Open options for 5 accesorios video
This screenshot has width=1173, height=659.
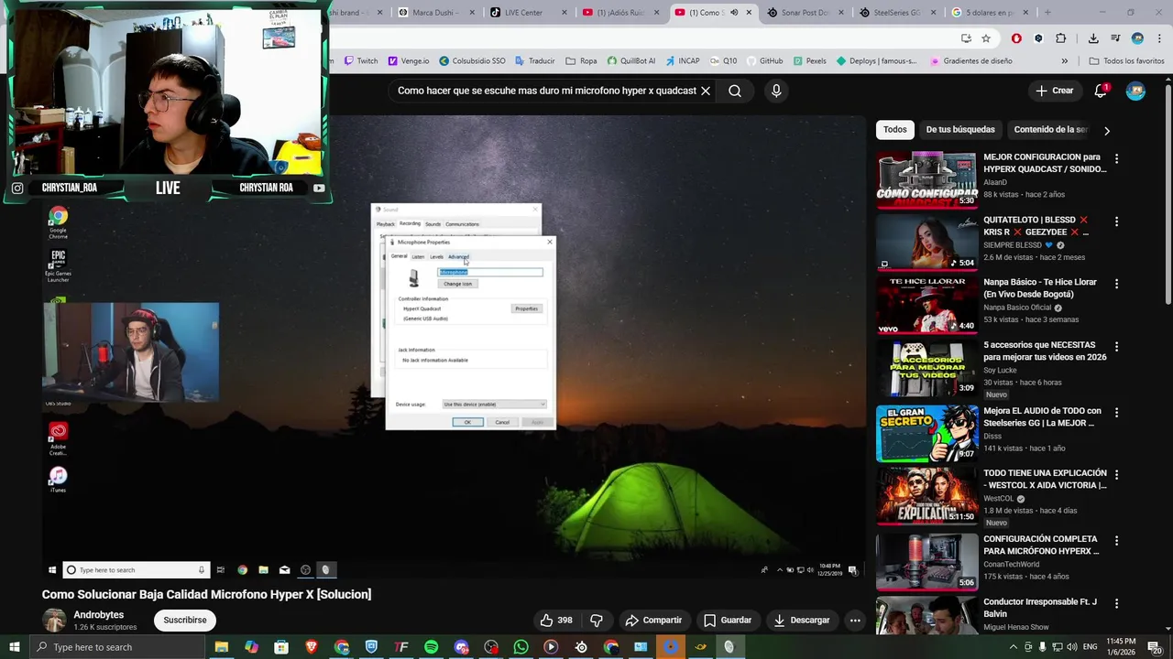(1116, 347)
